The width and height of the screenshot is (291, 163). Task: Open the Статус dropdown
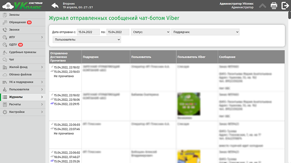click(150, 32)
